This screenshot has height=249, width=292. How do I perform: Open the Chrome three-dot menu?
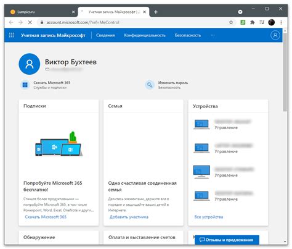[x=281, y=22]
